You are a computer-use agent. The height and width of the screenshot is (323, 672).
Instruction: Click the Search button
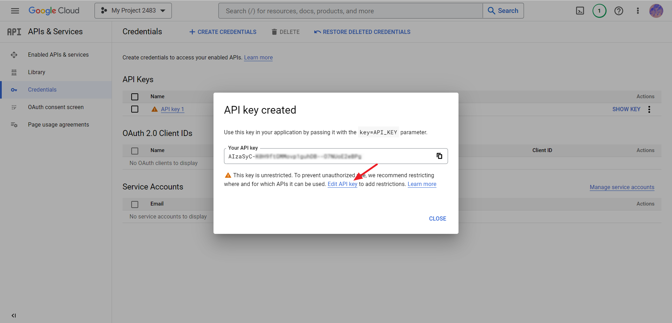503,11
